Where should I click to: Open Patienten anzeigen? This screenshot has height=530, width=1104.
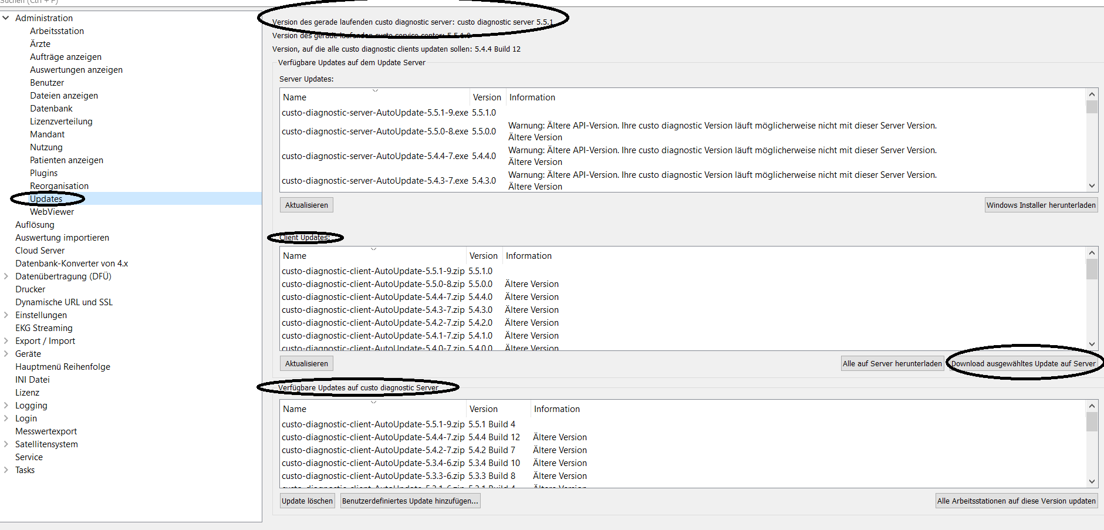coord(66,160)
